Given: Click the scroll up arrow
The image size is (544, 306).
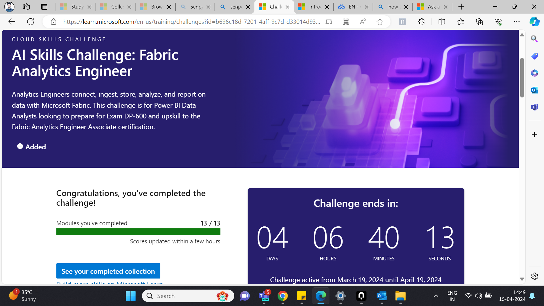Looking at the screenshot, I should (522, 35).
